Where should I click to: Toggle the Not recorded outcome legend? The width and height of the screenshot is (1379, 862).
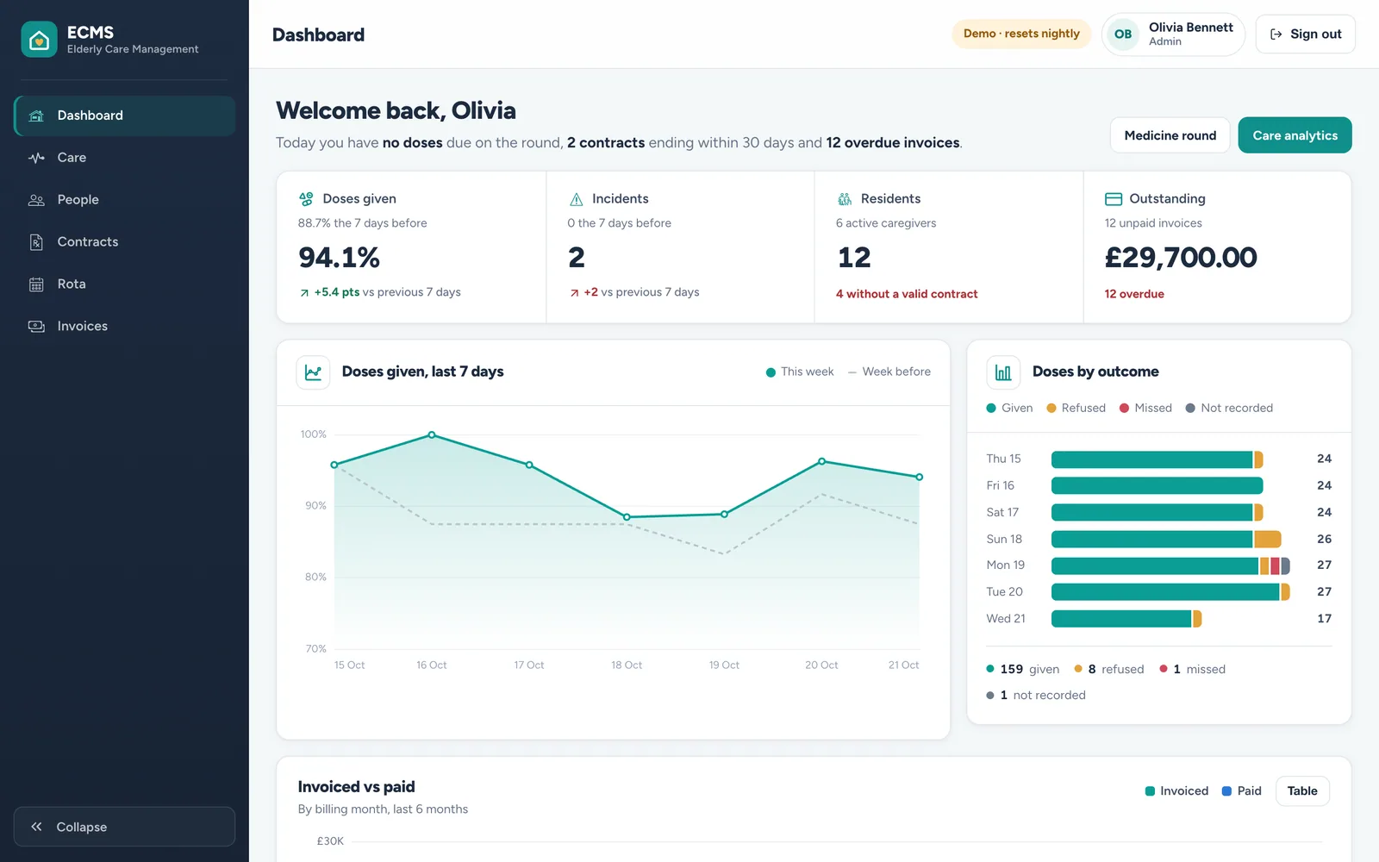point(1229,409)
